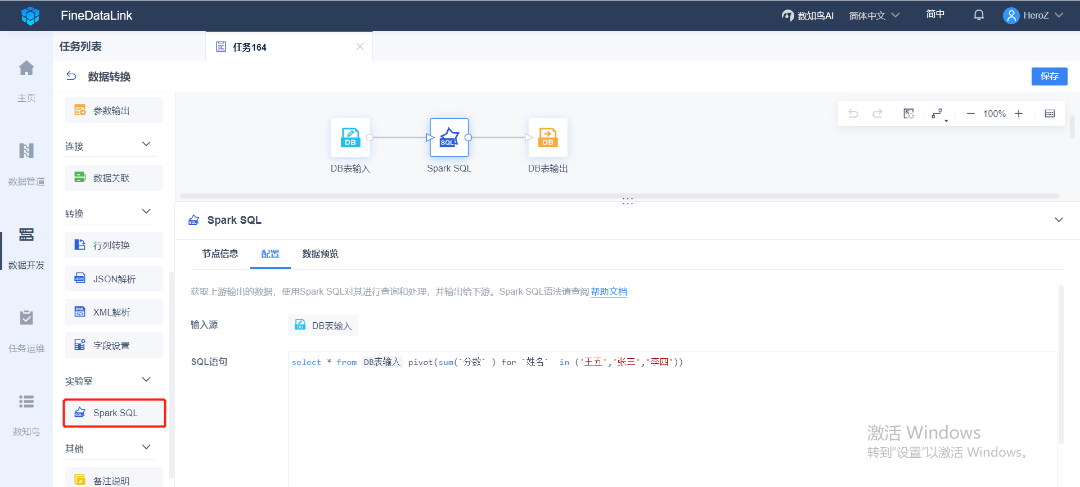Collapse the Spark SQL config panel chevron
The image size is (1080, 487).
[x=1059, y=220]
